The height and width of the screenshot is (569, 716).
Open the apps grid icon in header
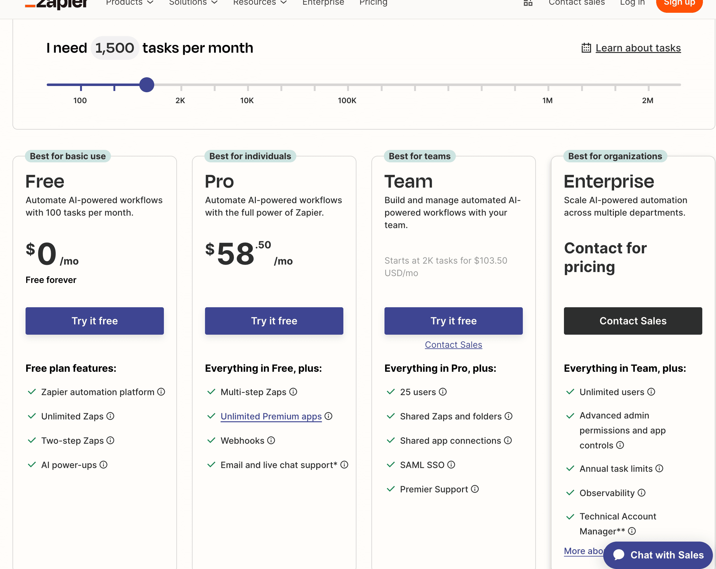528,3
